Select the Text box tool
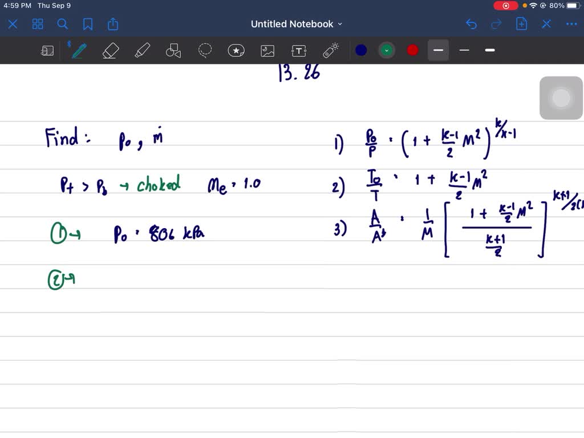Screen dimensions: 584x438 299,50
